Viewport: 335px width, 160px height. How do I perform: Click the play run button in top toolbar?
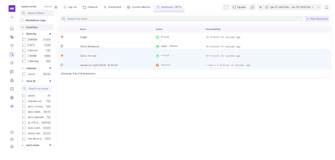coord(226,7)
